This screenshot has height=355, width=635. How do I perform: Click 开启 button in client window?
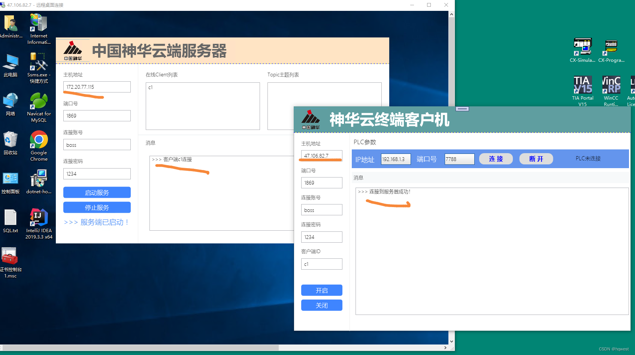(x=322, y=290)
